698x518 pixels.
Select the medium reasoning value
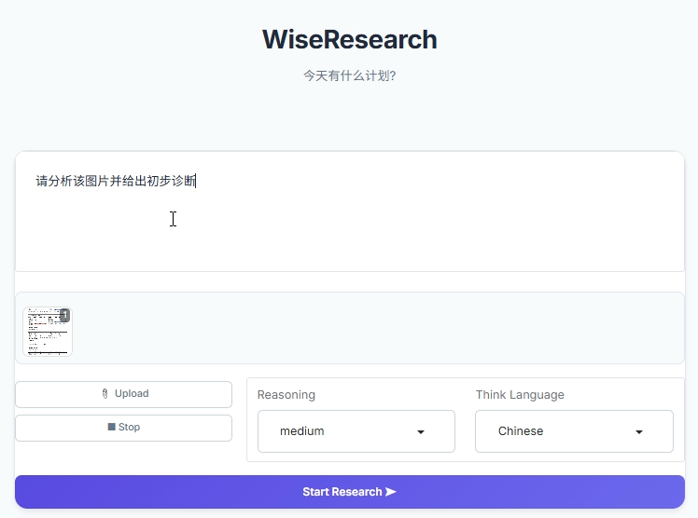[x=302, y=431]
